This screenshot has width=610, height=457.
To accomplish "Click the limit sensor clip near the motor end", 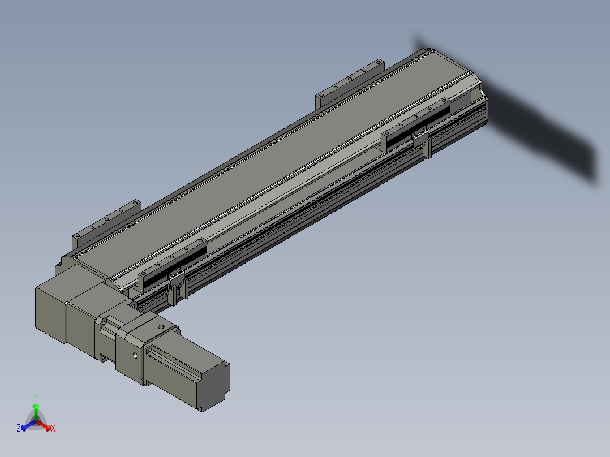I will click(x=177, y=286).
